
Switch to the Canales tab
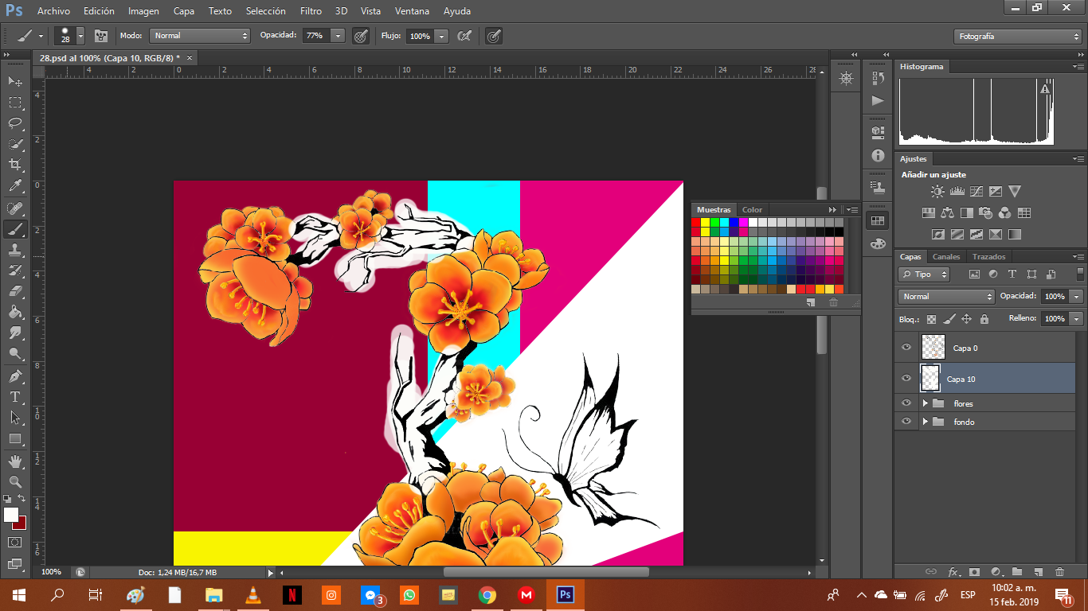946,257
